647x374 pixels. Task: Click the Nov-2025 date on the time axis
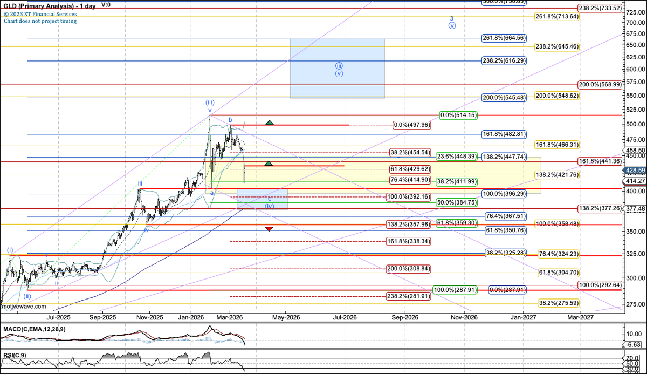click(149, 317)
